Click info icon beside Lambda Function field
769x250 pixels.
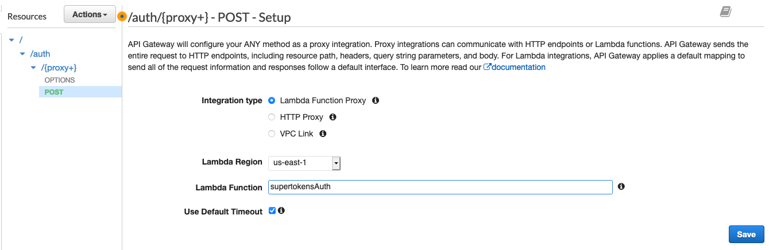pyautogui.click(x=621, y=187)
